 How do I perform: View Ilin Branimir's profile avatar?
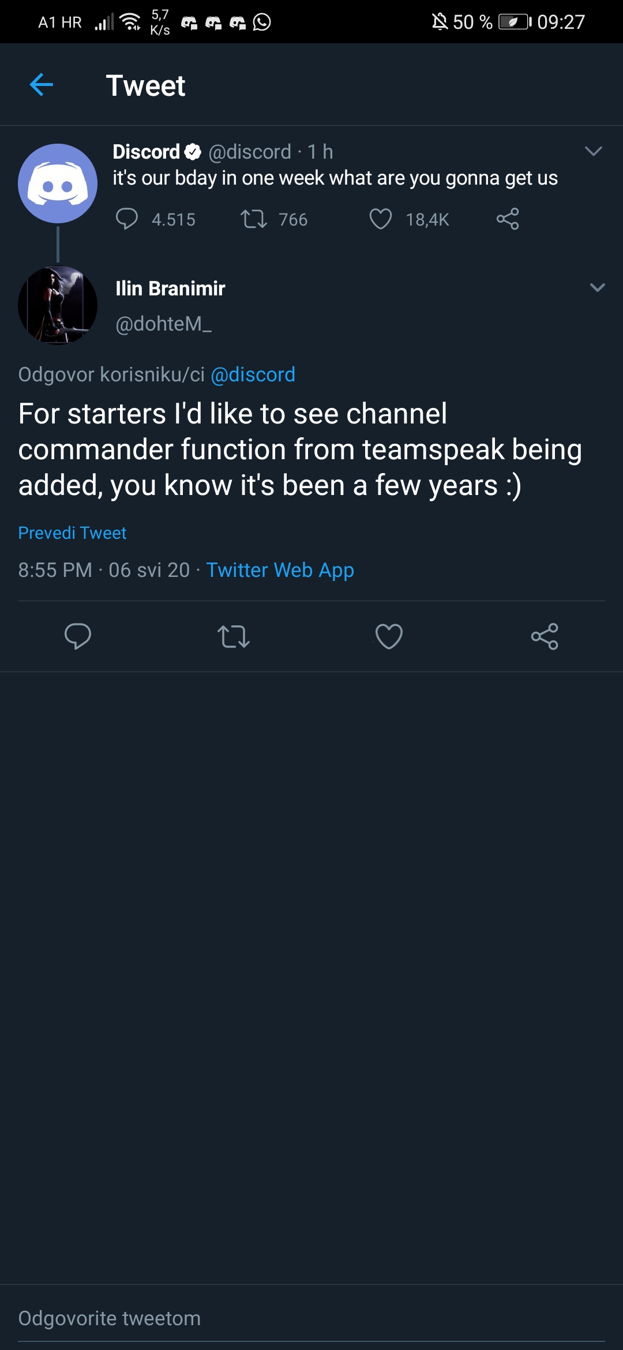58,305
